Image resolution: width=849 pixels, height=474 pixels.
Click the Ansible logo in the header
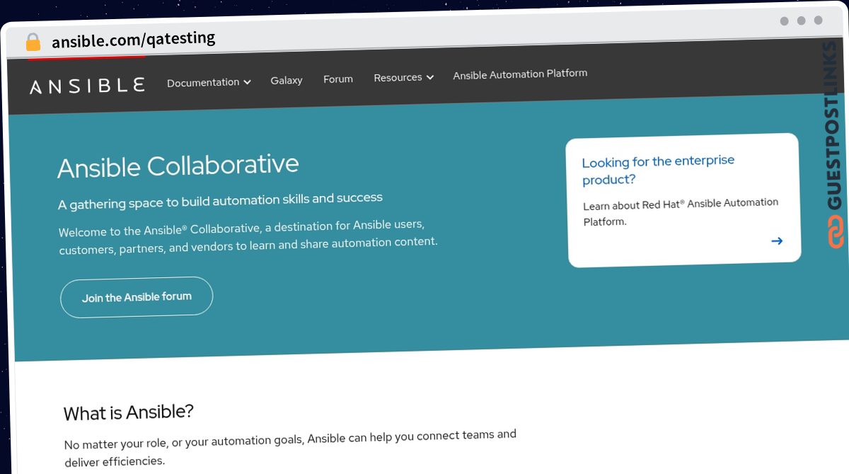pyautogui.click(x=88, y=86)
